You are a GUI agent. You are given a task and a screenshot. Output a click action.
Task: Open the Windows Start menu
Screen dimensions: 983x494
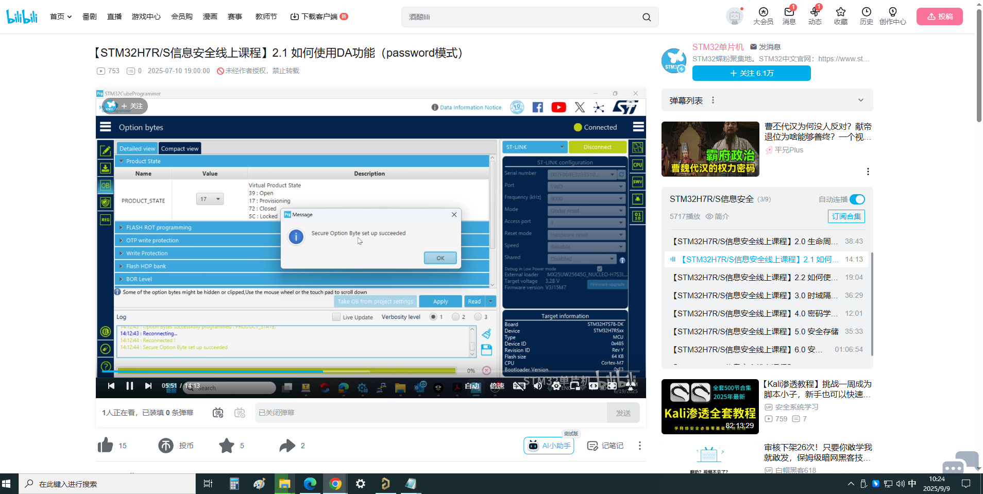click(x=6, y=484)
